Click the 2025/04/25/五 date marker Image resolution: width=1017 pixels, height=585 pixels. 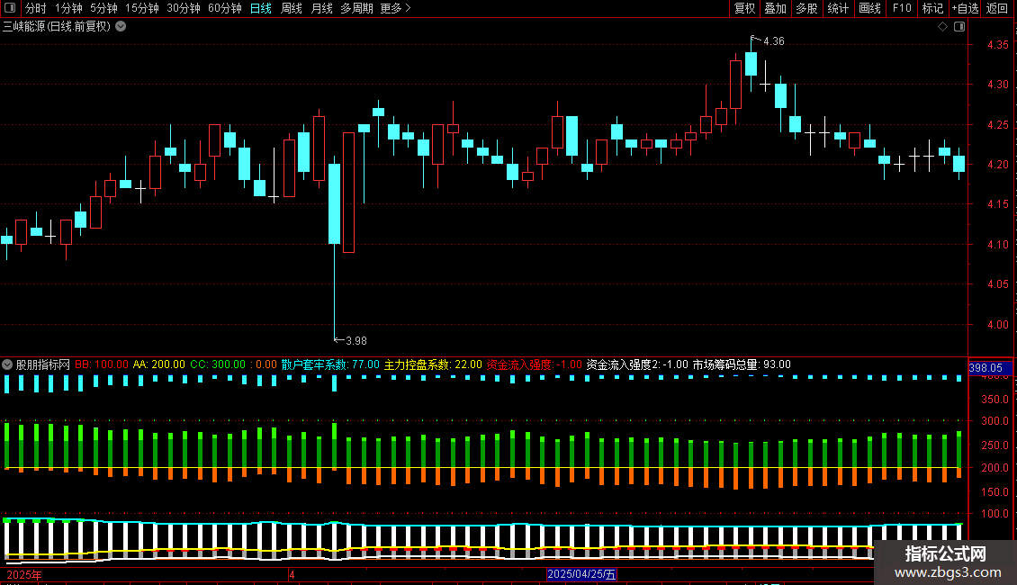581,574
